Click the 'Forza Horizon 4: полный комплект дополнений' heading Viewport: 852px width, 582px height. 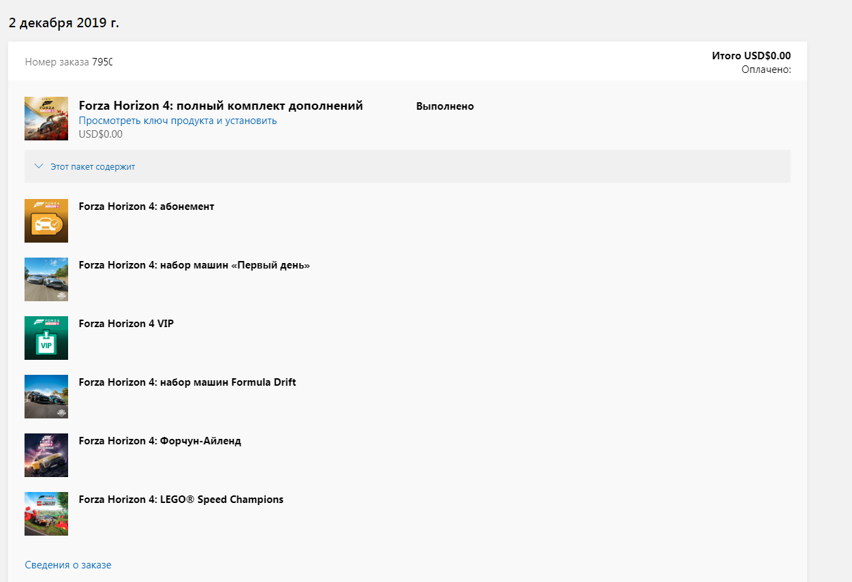tap(221, 106)
